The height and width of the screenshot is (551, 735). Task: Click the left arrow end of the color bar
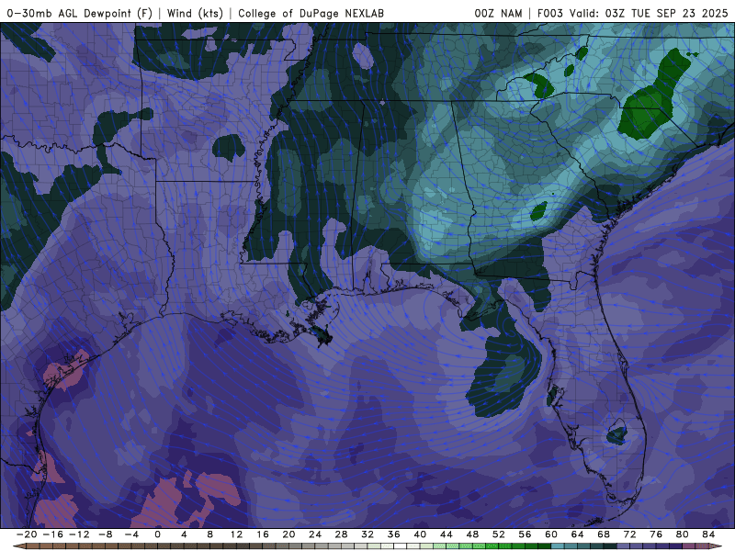(x=18, y=546)
